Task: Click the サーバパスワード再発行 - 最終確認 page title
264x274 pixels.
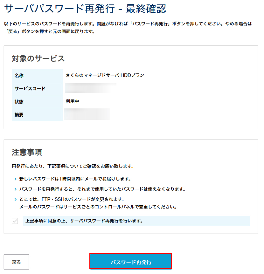Action: tap(86, 9)
